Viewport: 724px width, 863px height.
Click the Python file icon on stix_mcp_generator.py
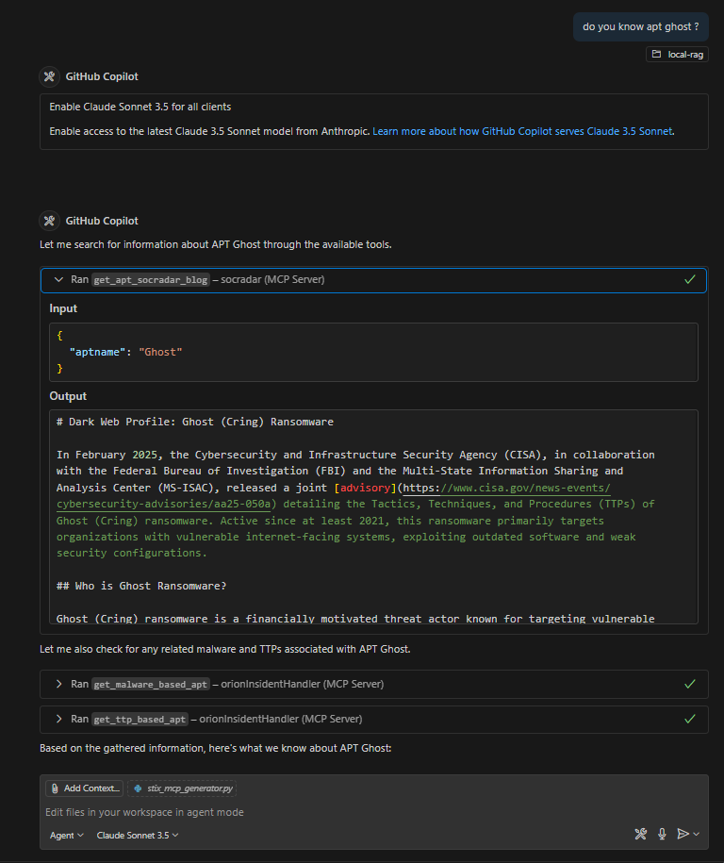[x=138, y=788]
